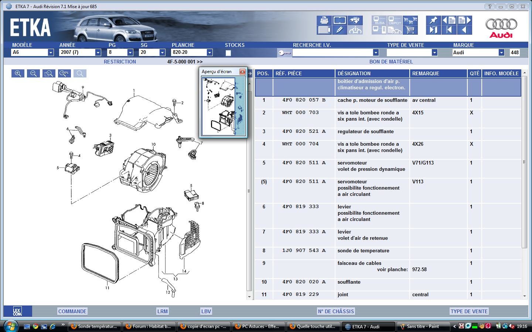
Task: Go to the previous page icon
Action: pos(449,20)
